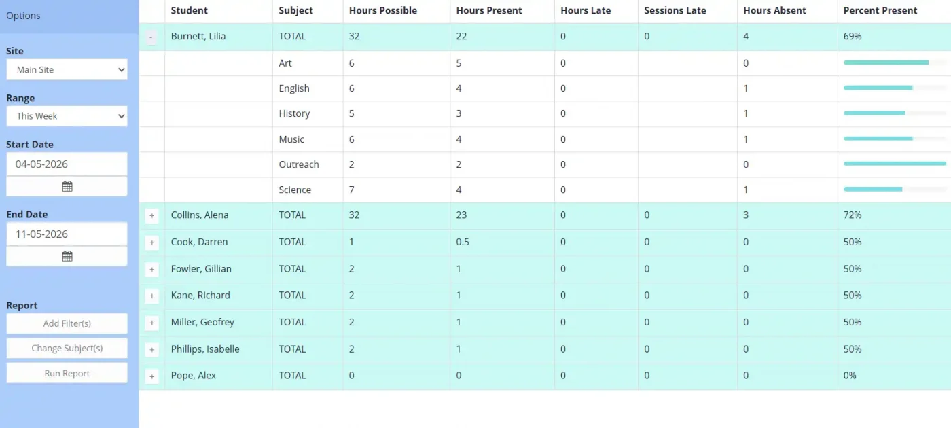Sort by the Percent Present column header
Viewport: 951px width, 428px height.
(880, 10)
